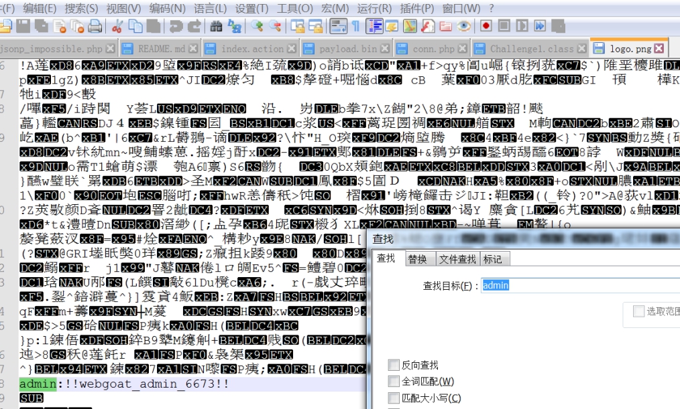Open the 设置(T) menu

pos(251,8)
